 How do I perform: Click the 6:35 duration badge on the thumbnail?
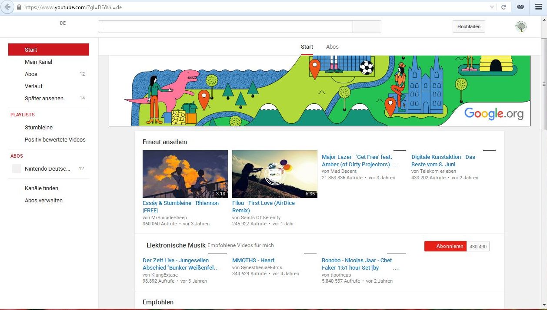pyautogui.click(x=310, y=194)
